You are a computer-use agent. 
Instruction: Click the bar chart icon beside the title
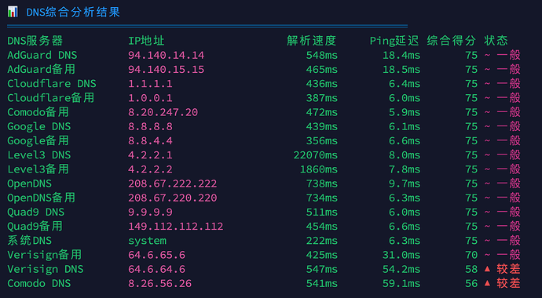(x=13, y=12)
